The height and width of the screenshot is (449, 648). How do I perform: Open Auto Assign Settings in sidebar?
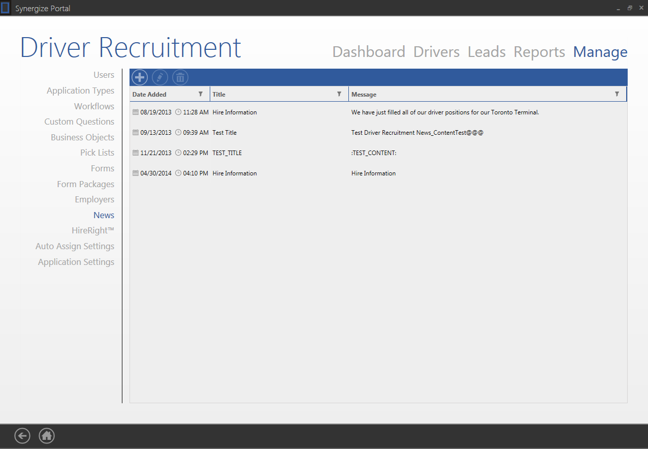pos(75,246)
